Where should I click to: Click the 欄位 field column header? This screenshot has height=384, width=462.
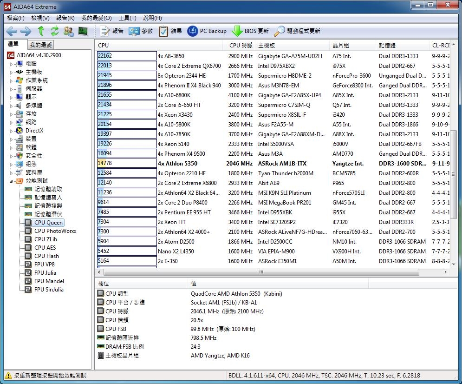(142, 284)
